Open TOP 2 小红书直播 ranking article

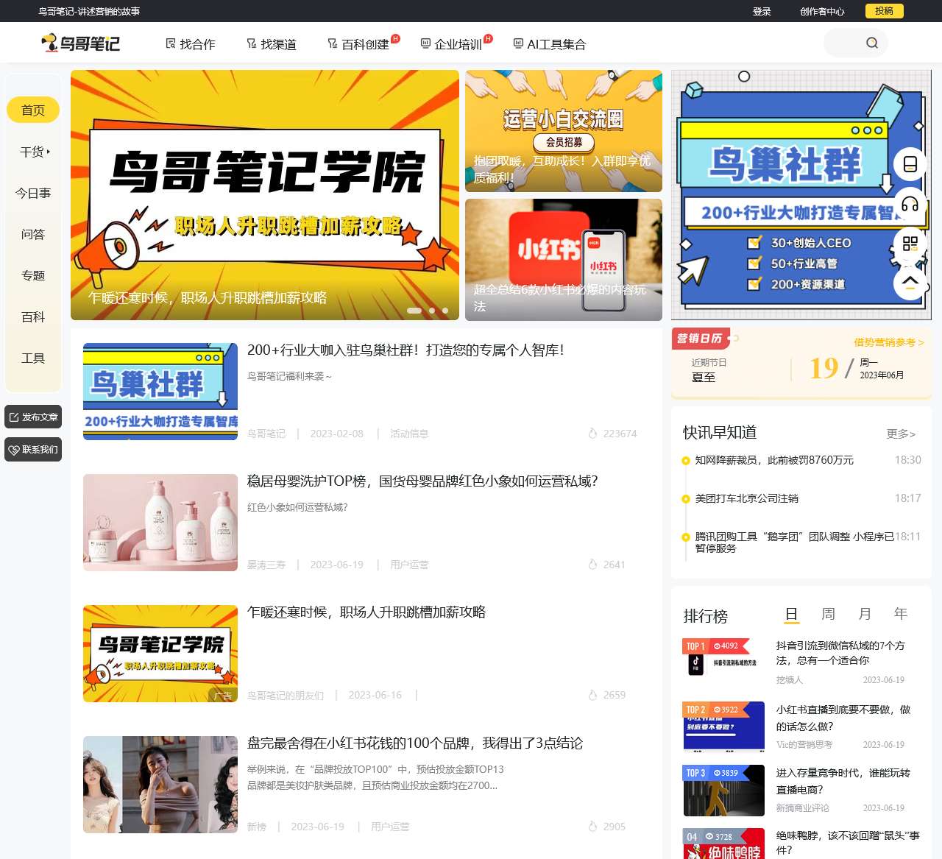pyautogui.click(x=843, y=718)
